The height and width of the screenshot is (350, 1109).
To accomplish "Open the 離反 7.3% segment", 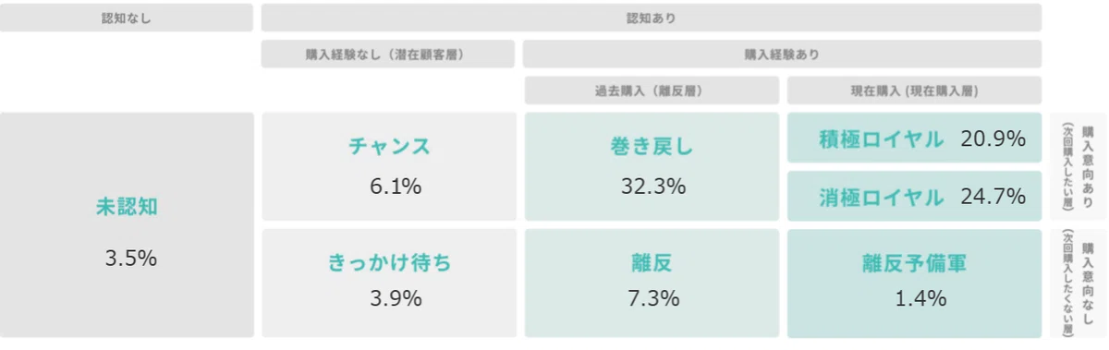I will (652, 283).
